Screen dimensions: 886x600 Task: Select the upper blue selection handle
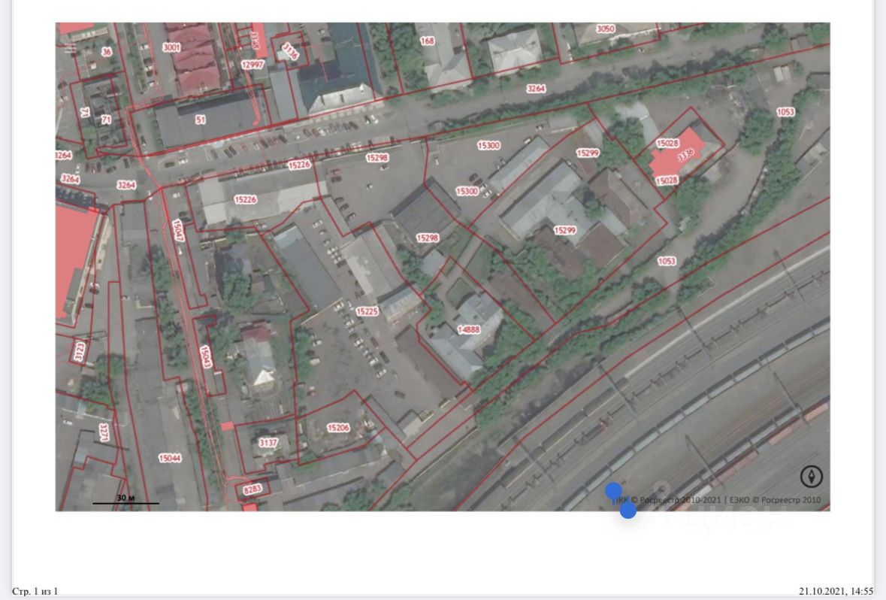(x=614, y=491)
